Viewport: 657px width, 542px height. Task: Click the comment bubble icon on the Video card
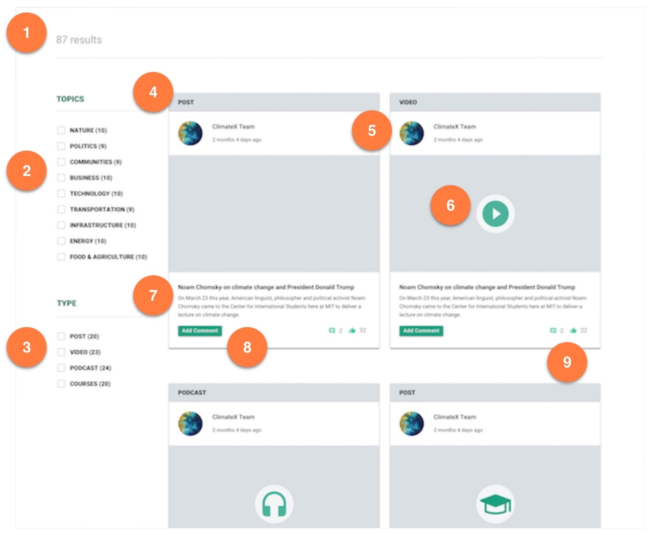(x=553, y=330)
